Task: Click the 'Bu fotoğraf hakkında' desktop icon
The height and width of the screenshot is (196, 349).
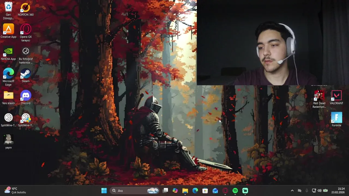Action: click(26, 55)
